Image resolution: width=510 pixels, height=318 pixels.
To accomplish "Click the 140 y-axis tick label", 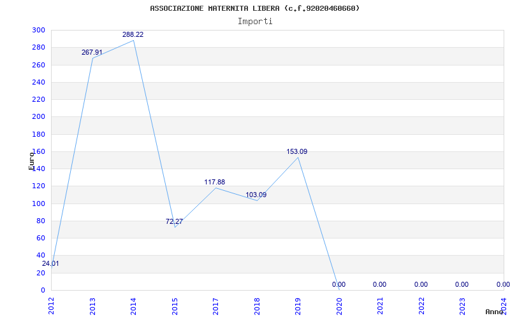I will (38, 169).
